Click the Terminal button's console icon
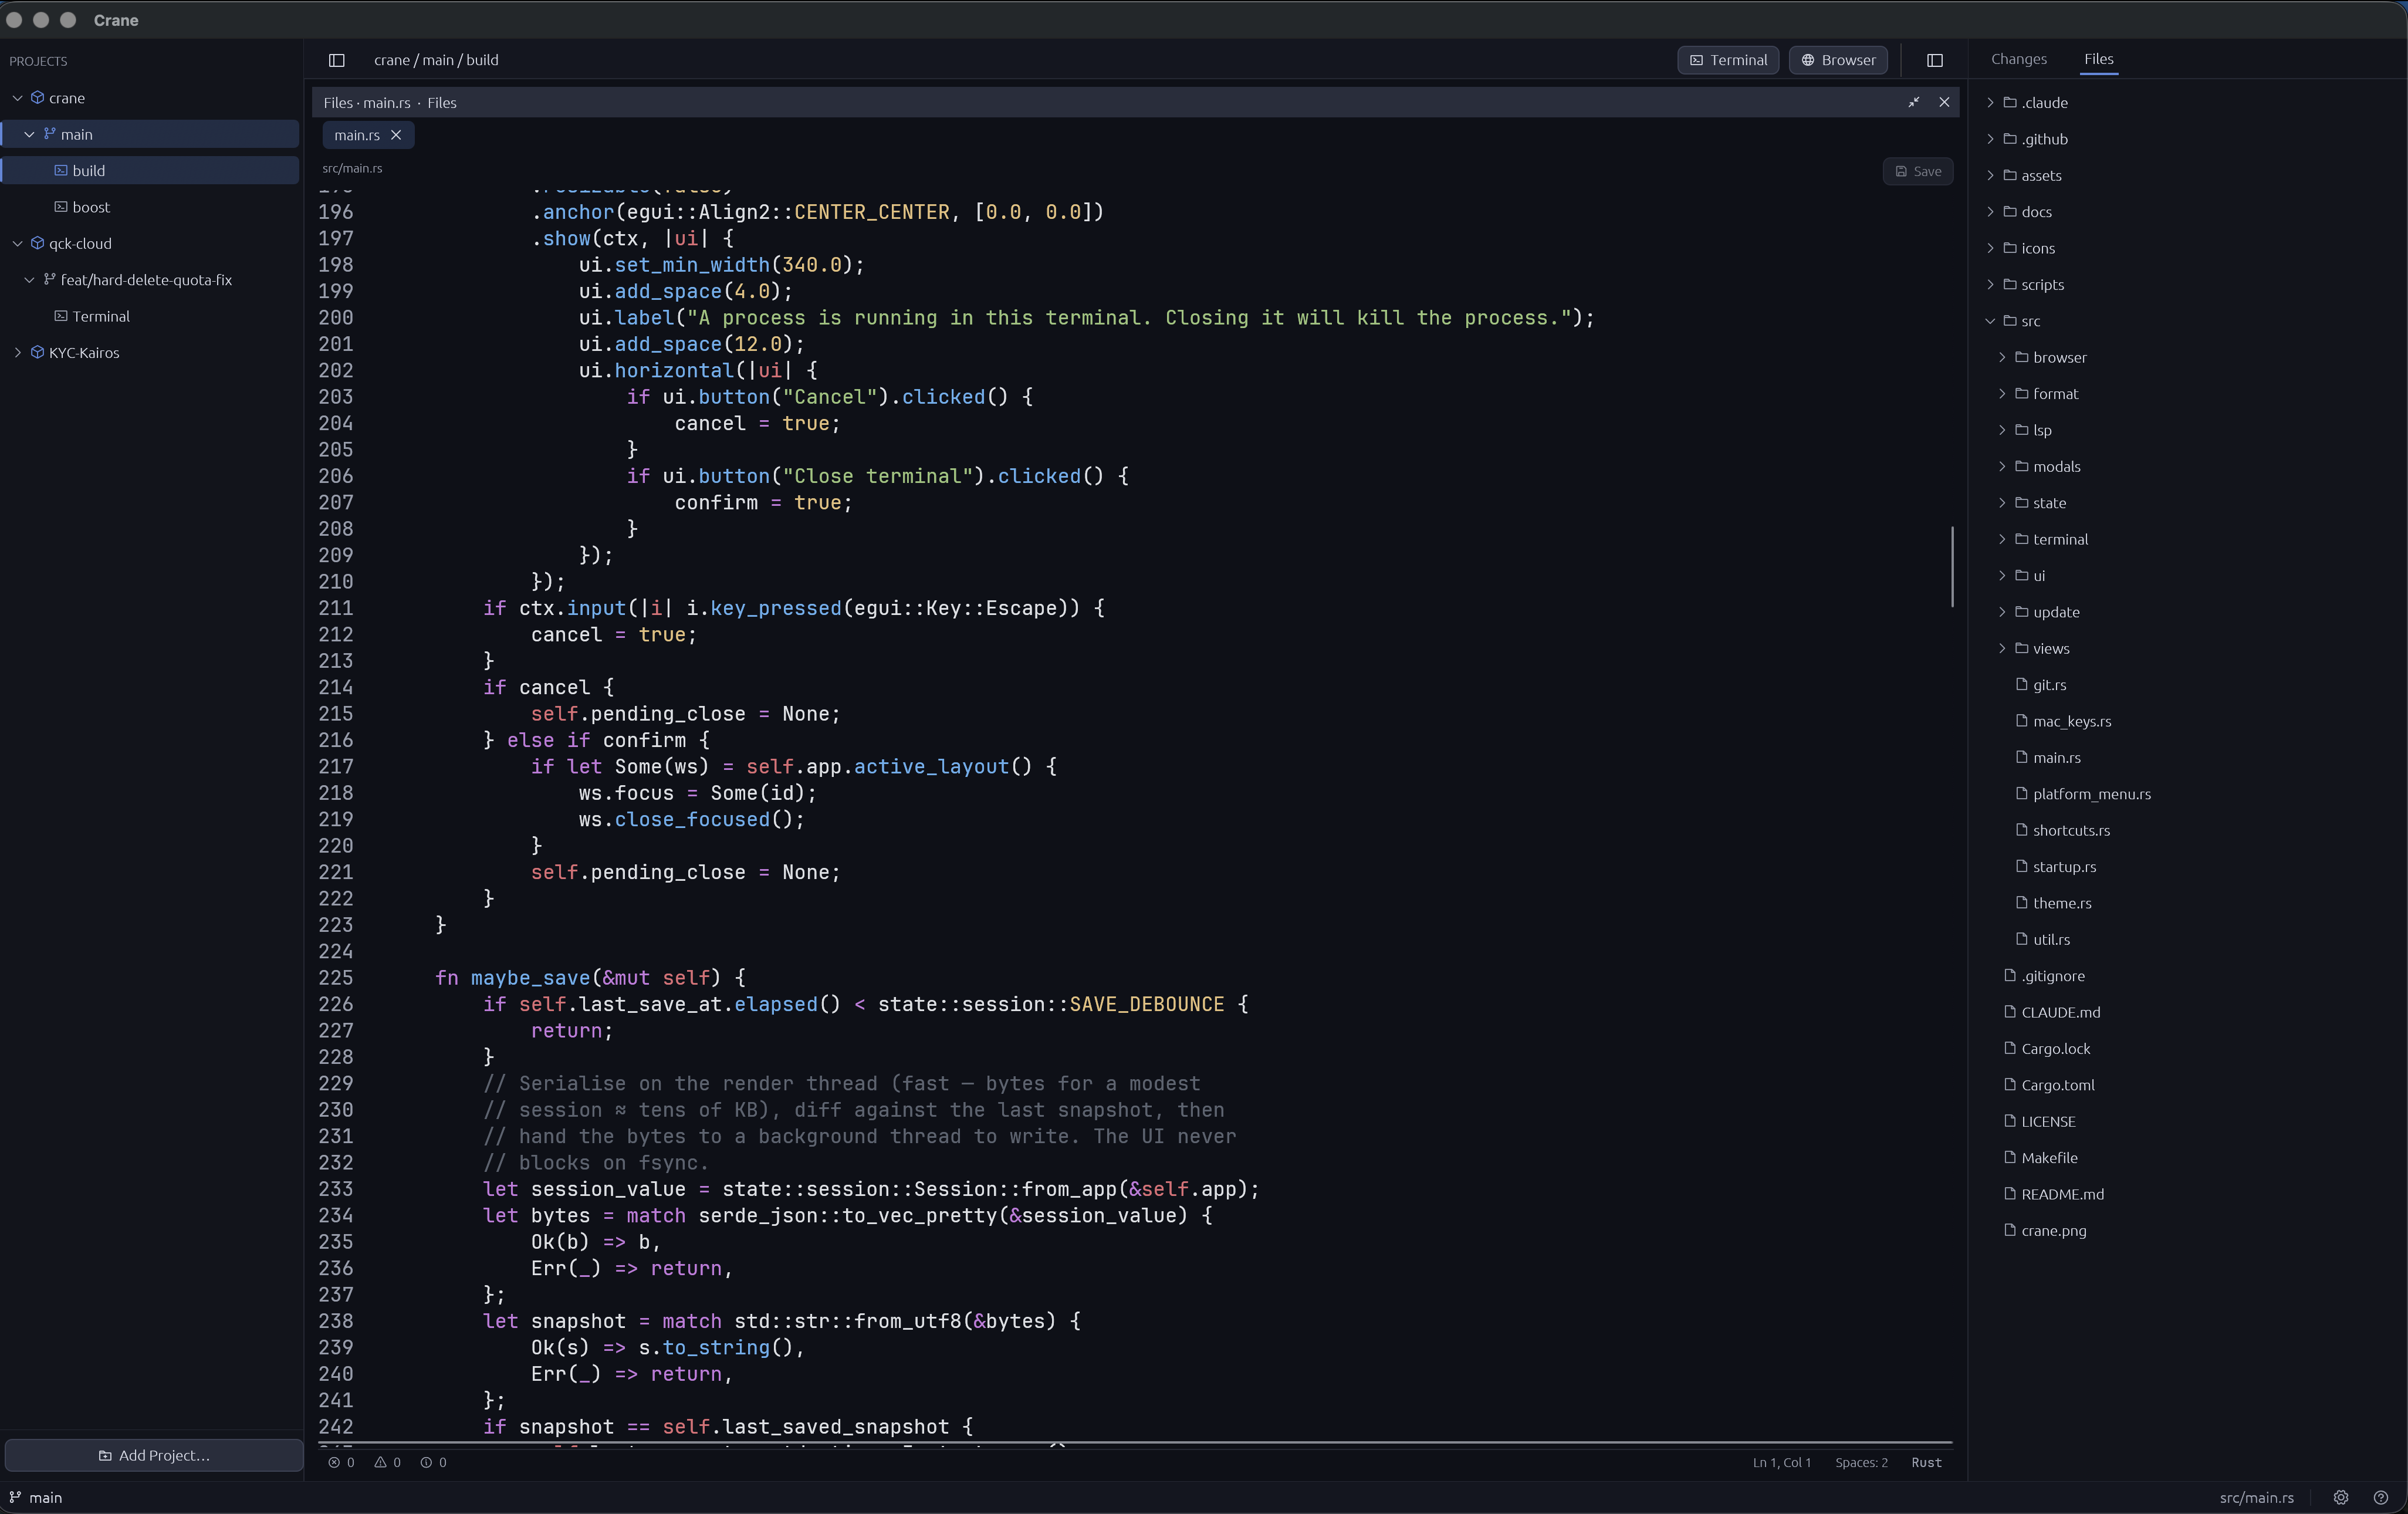This screenshot has height=1514, width=2408. coord(1696,60)
